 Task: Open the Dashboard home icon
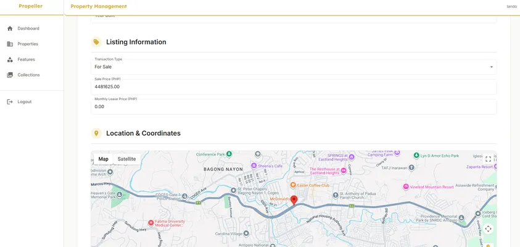(10, 28)
